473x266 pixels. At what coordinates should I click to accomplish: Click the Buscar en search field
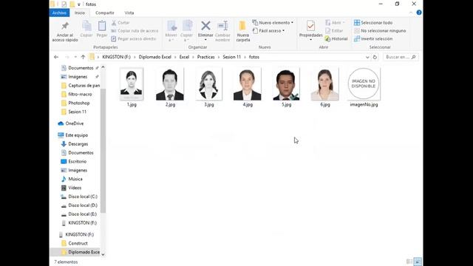401,57
